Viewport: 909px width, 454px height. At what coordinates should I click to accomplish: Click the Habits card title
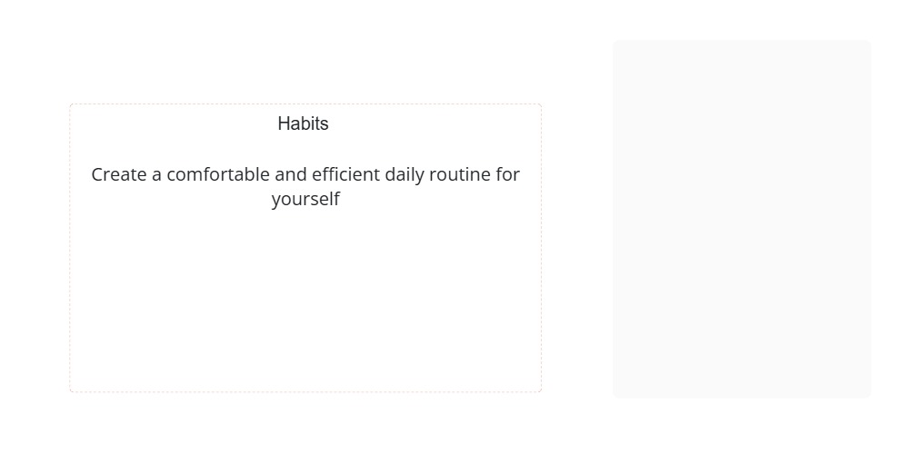(303, 124)
